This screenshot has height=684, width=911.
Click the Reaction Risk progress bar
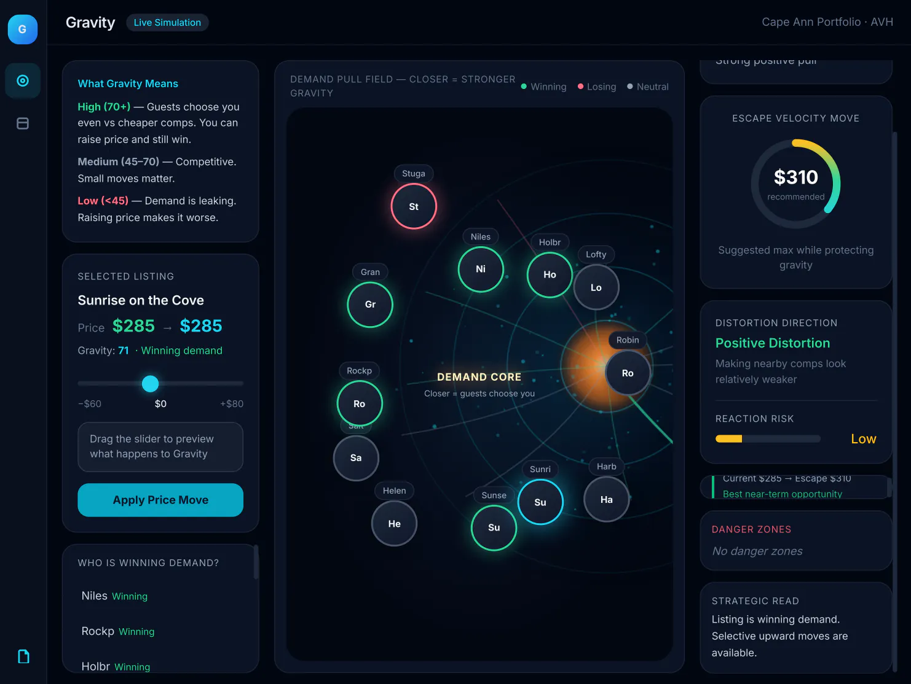768,438
